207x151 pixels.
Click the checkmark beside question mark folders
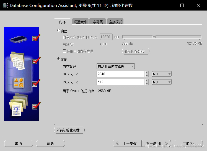pyautogui.click(x=36, y=106)
